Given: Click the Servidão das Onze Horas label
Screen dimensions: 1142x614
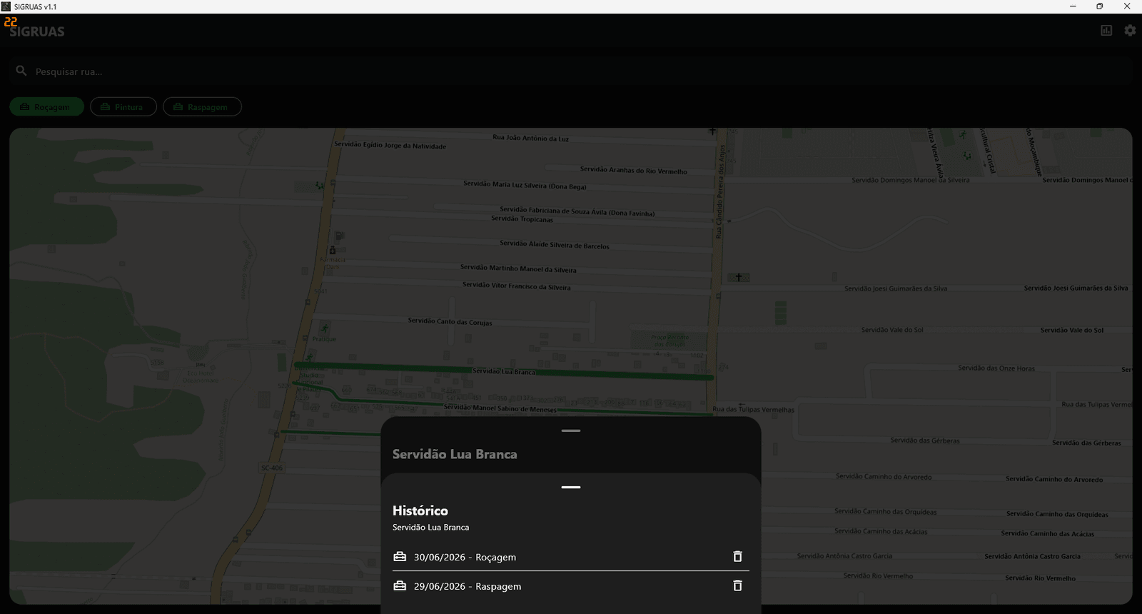Looking at the screenshot, I should 996,368.
